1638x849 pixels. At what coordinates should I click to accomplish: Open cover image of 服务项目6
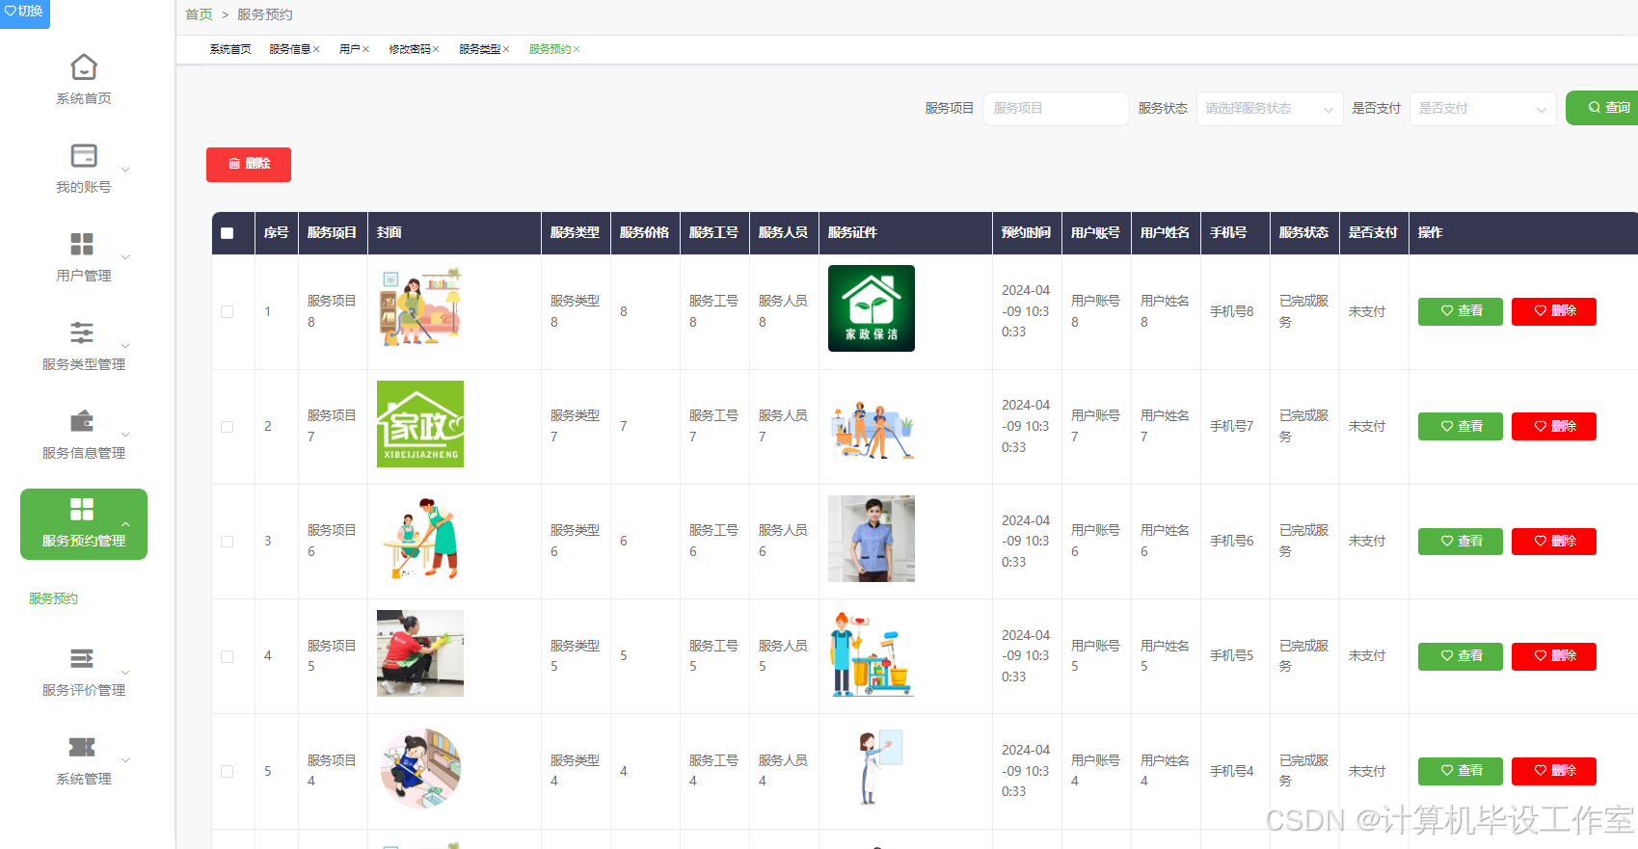coord(420,539)
